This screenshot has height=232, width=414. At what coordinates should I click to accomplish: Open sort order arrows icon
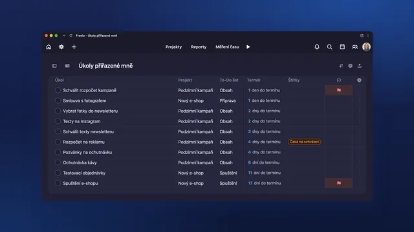341,66
